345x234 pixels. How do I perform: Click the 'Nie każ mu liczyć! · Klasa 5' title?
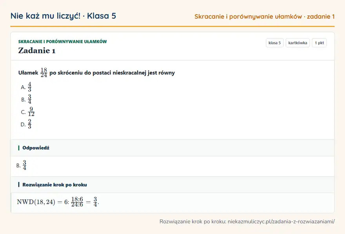pos(63,16)
